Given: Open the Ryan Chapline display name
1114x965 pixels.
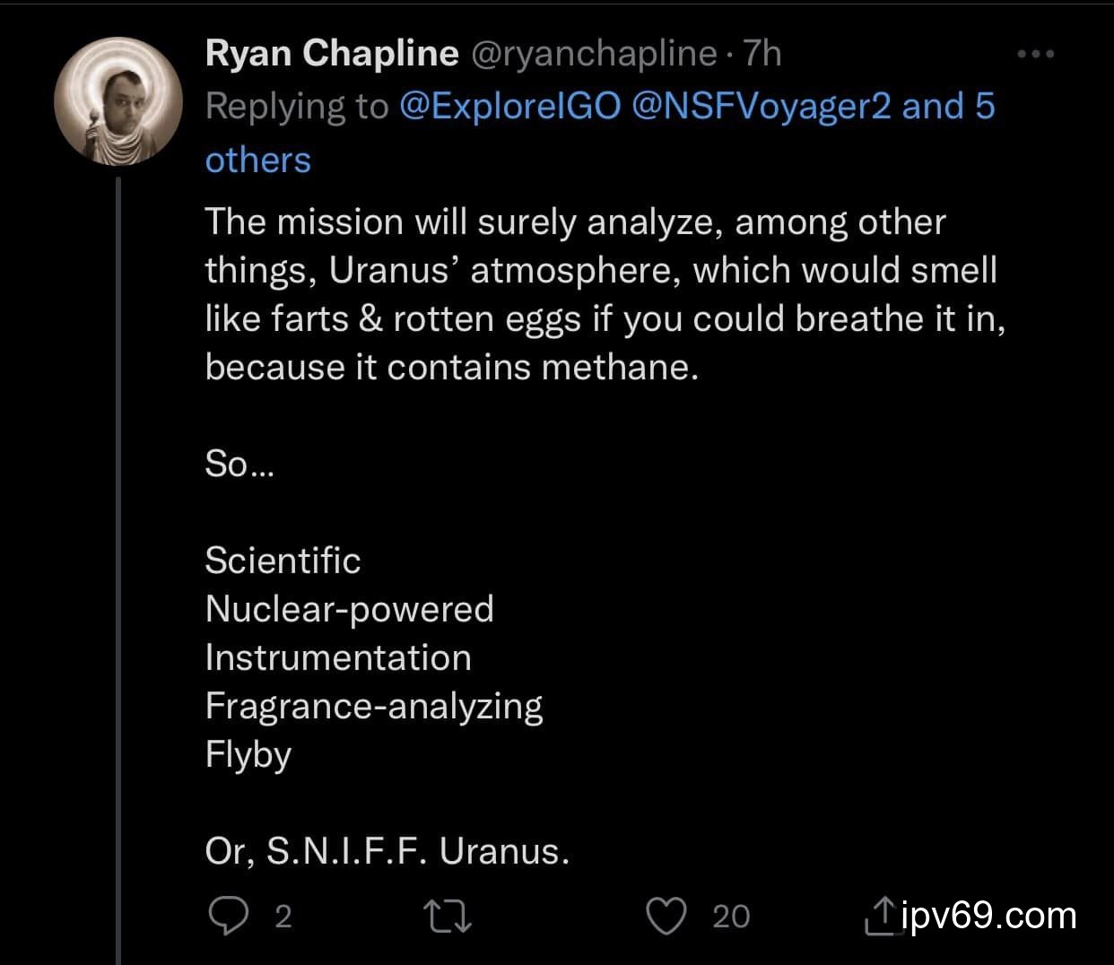Looking at the screenshot, I should (x=332, y=54).
